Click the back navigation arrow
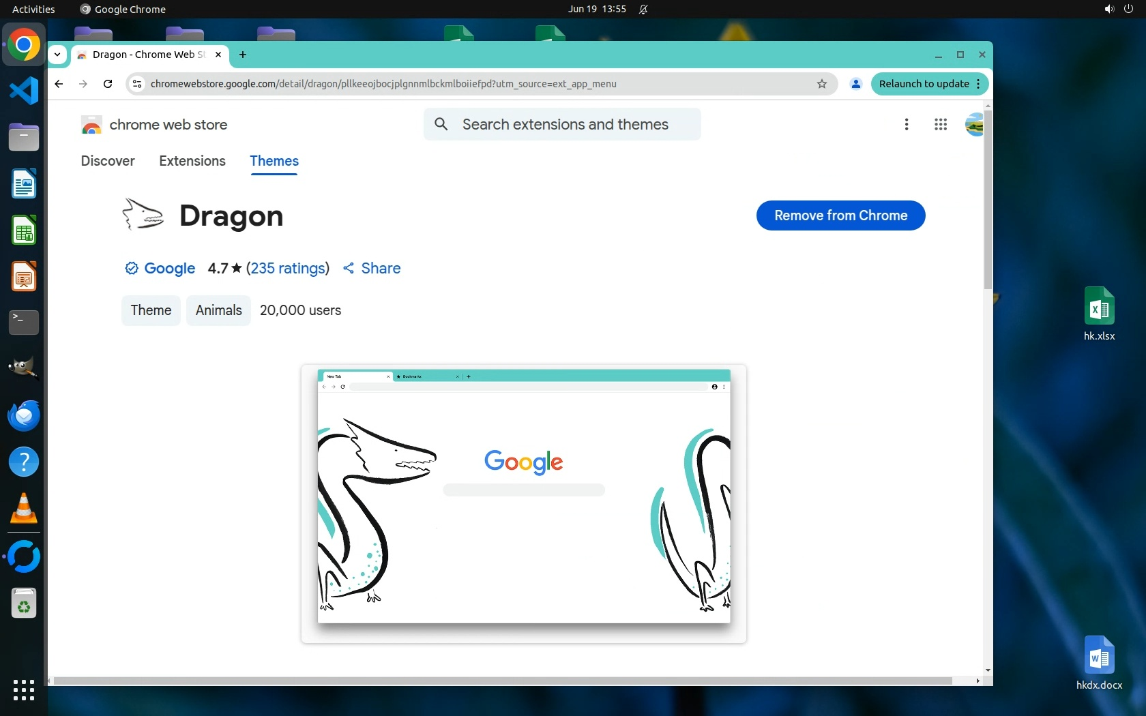This screenshot has height=716, width=1146. 59,84
